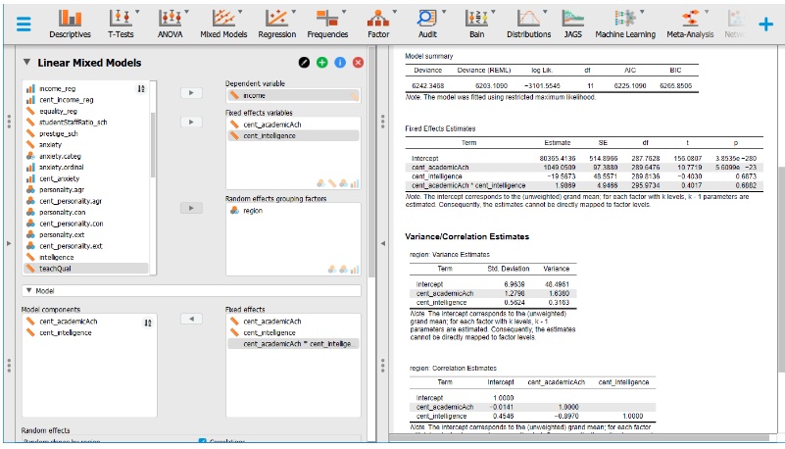Select region in Random effects grouping factors
This screenshot has width=785, height=449.
(x=293, y=211)
